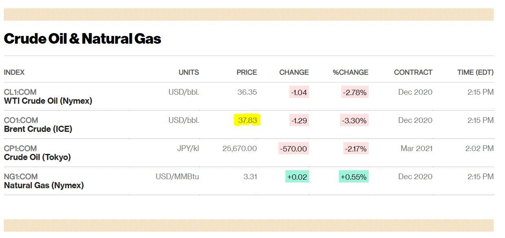This screenshot has width=505, height=238.
Task: Click the CONTRACT column header
Action: (x=413, y=72)
